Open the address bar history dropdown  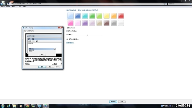(163, 4)
